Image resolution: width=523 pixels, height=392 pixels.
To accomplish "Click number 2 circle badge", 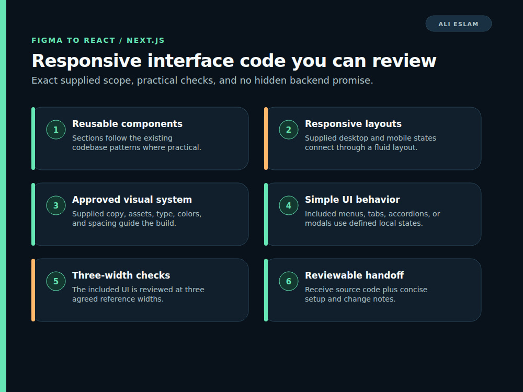I will (289, 130).
